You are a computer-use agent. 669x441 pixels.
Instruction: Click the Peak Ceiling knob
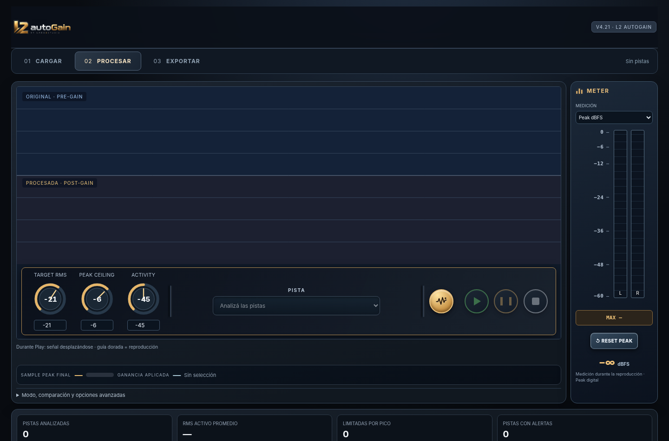[97, 299]
